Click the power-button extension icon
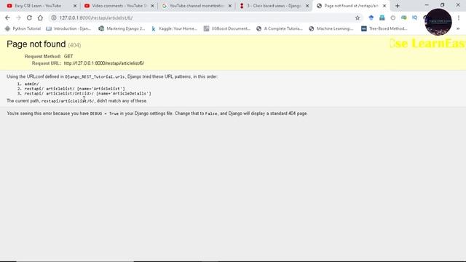Viewport: 466px width, 262px height. [393, 17]
